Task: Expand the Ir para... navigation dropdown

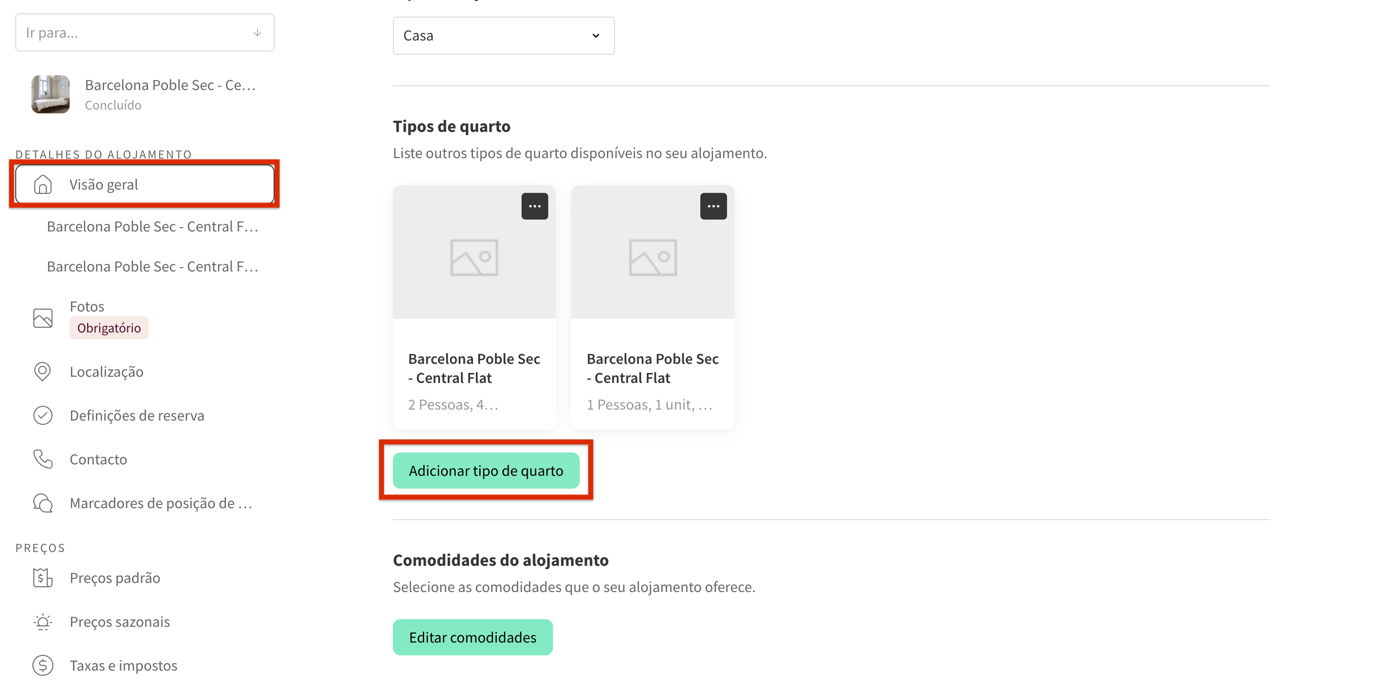Action: click(x=144, y=32)
